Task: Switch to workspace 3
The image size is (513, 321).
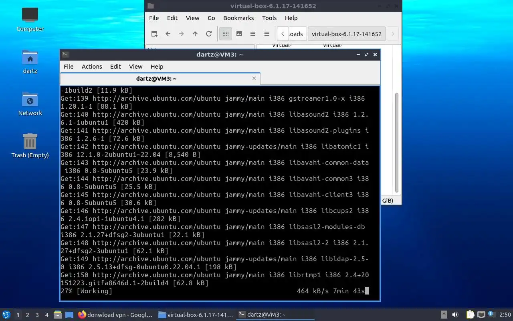Action: (37, 315)
